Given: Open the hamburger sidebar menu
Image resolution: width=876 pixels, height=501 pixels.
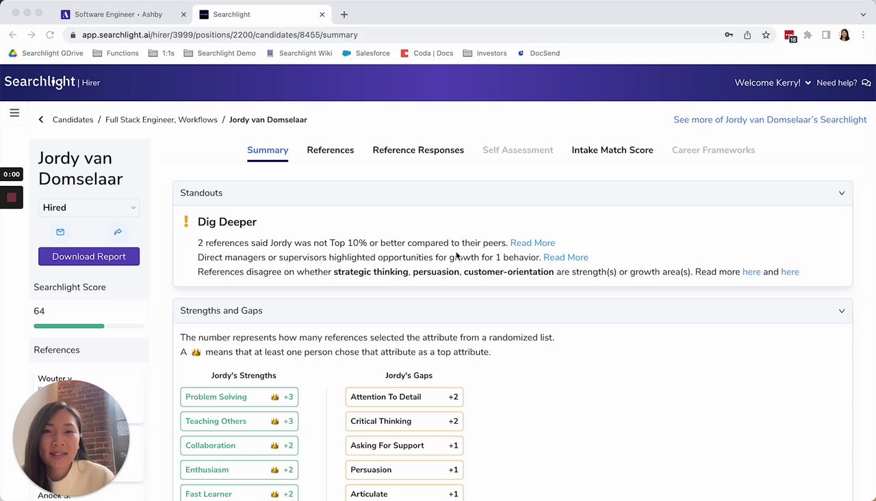Looking at the screenshot, I should (14, 113).
